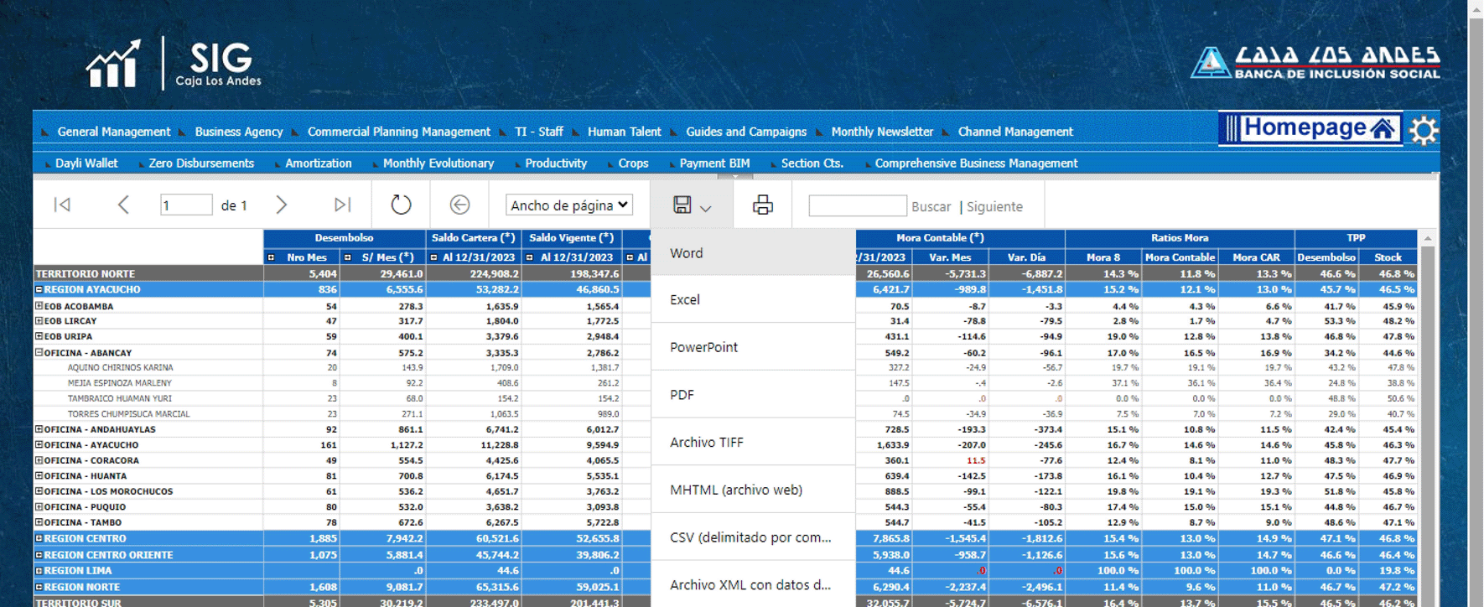This screenshot has width=1484, height=607.
Task: Expand EOB URIPA row
Action: click(x=39, y=336)
